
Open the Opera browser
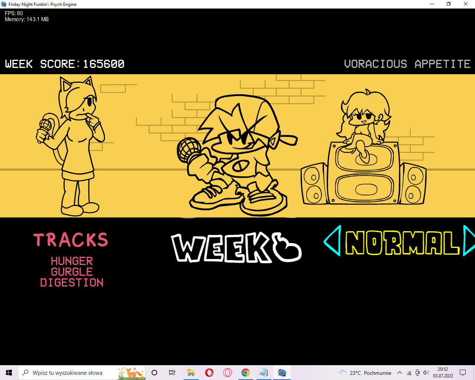(209, 372)
